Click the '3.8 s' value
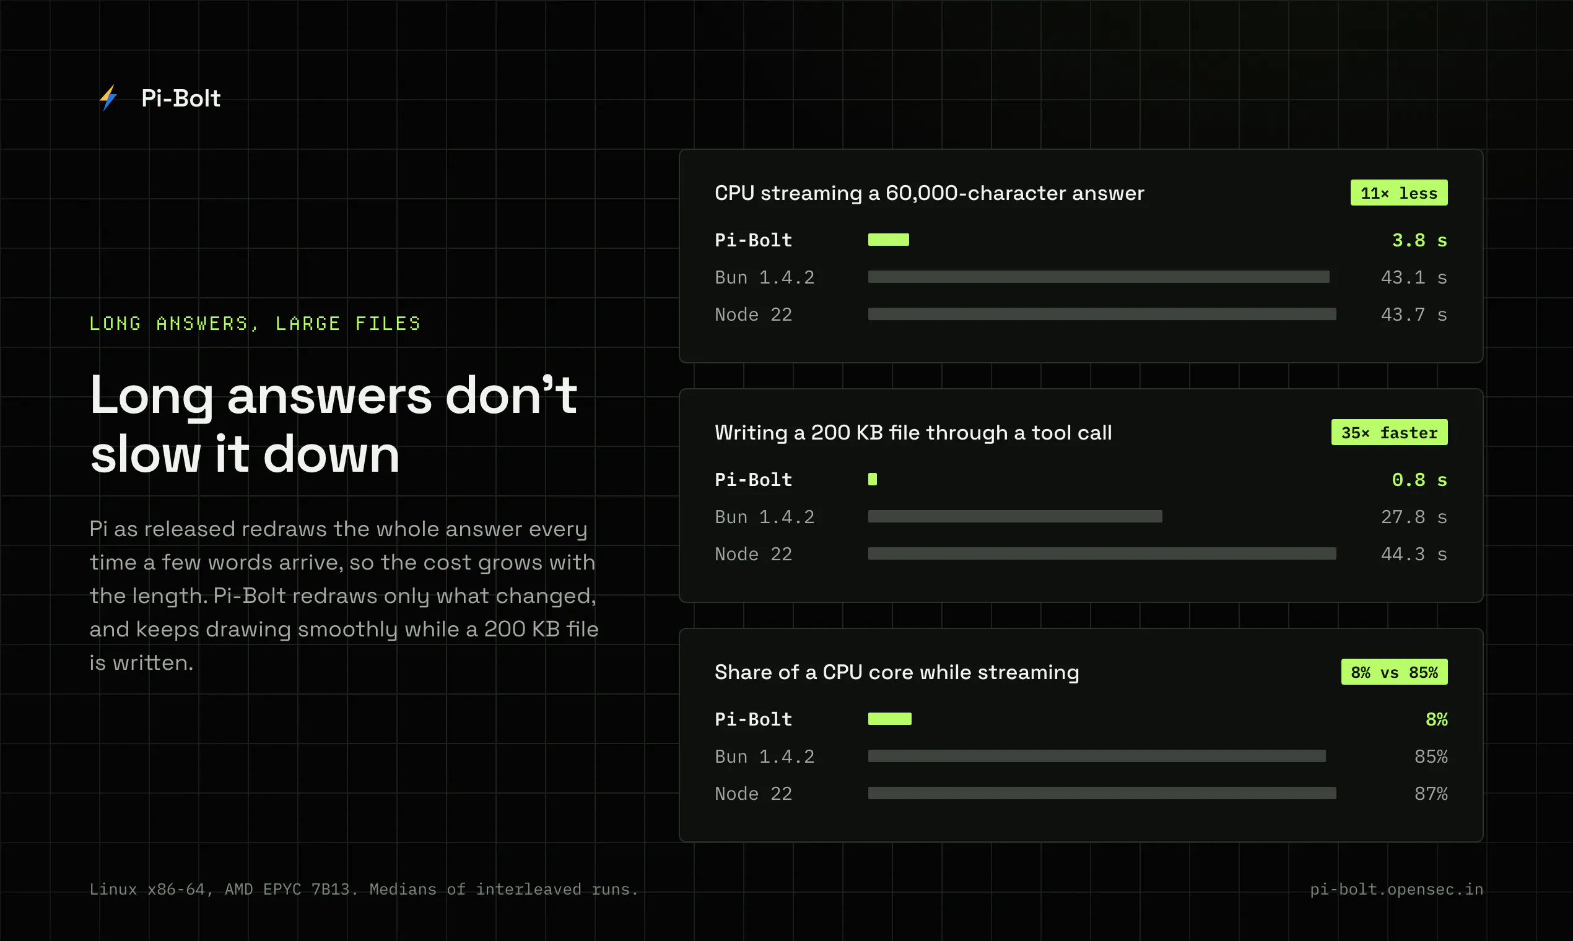The image size is (1573, 941). click(1419, 240)
